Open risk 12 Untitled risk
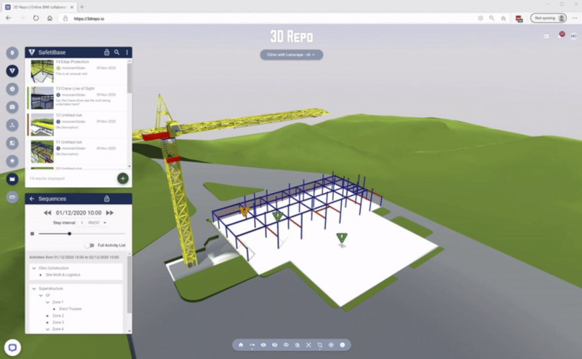This screenshot has height=359, width=582. point(77,125)
